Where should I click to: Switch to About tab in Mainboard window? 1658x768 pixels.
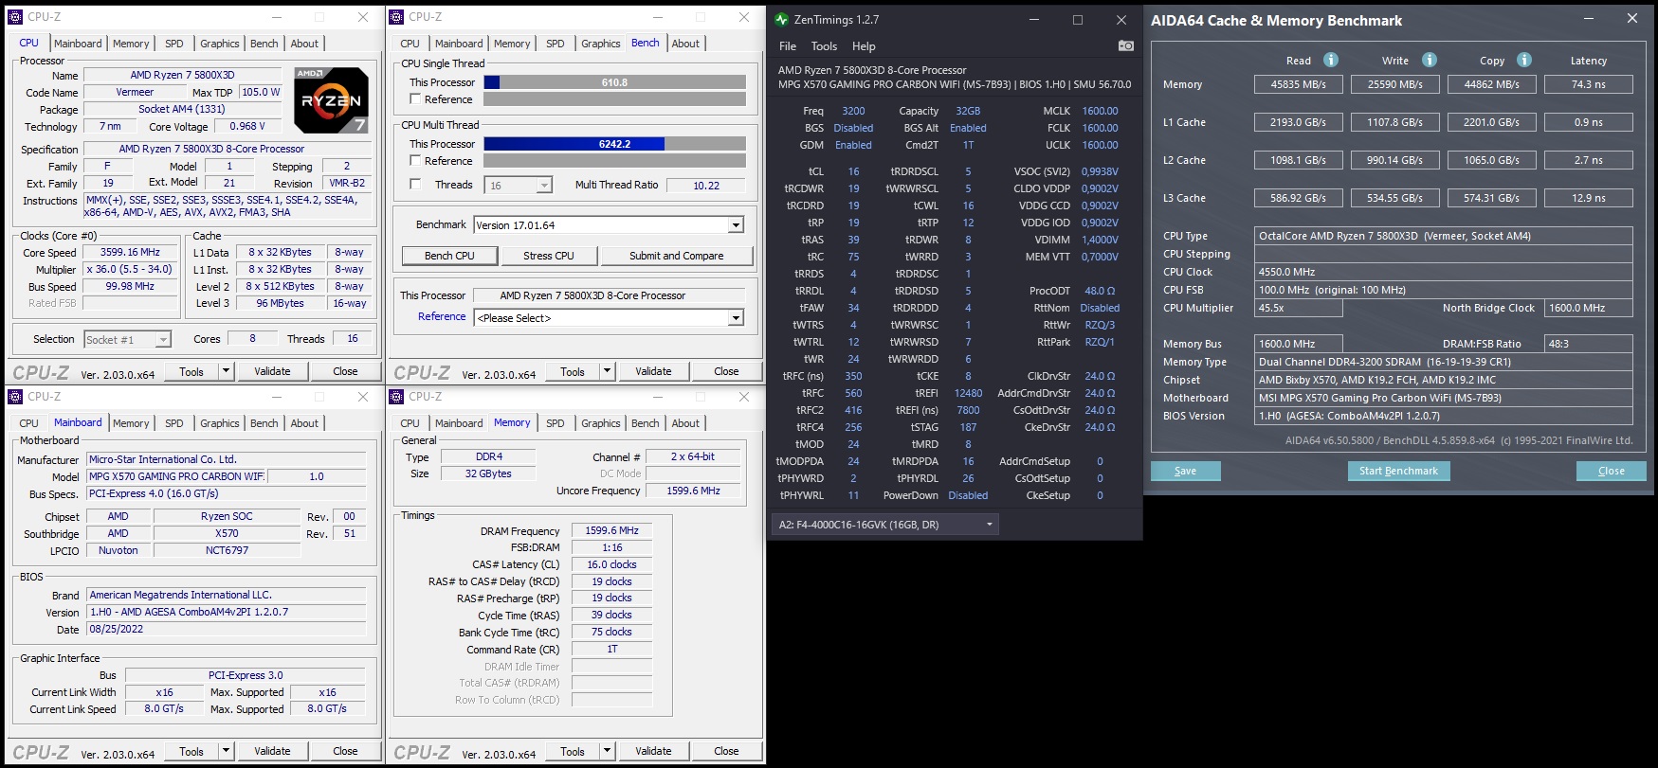[304, 423]
